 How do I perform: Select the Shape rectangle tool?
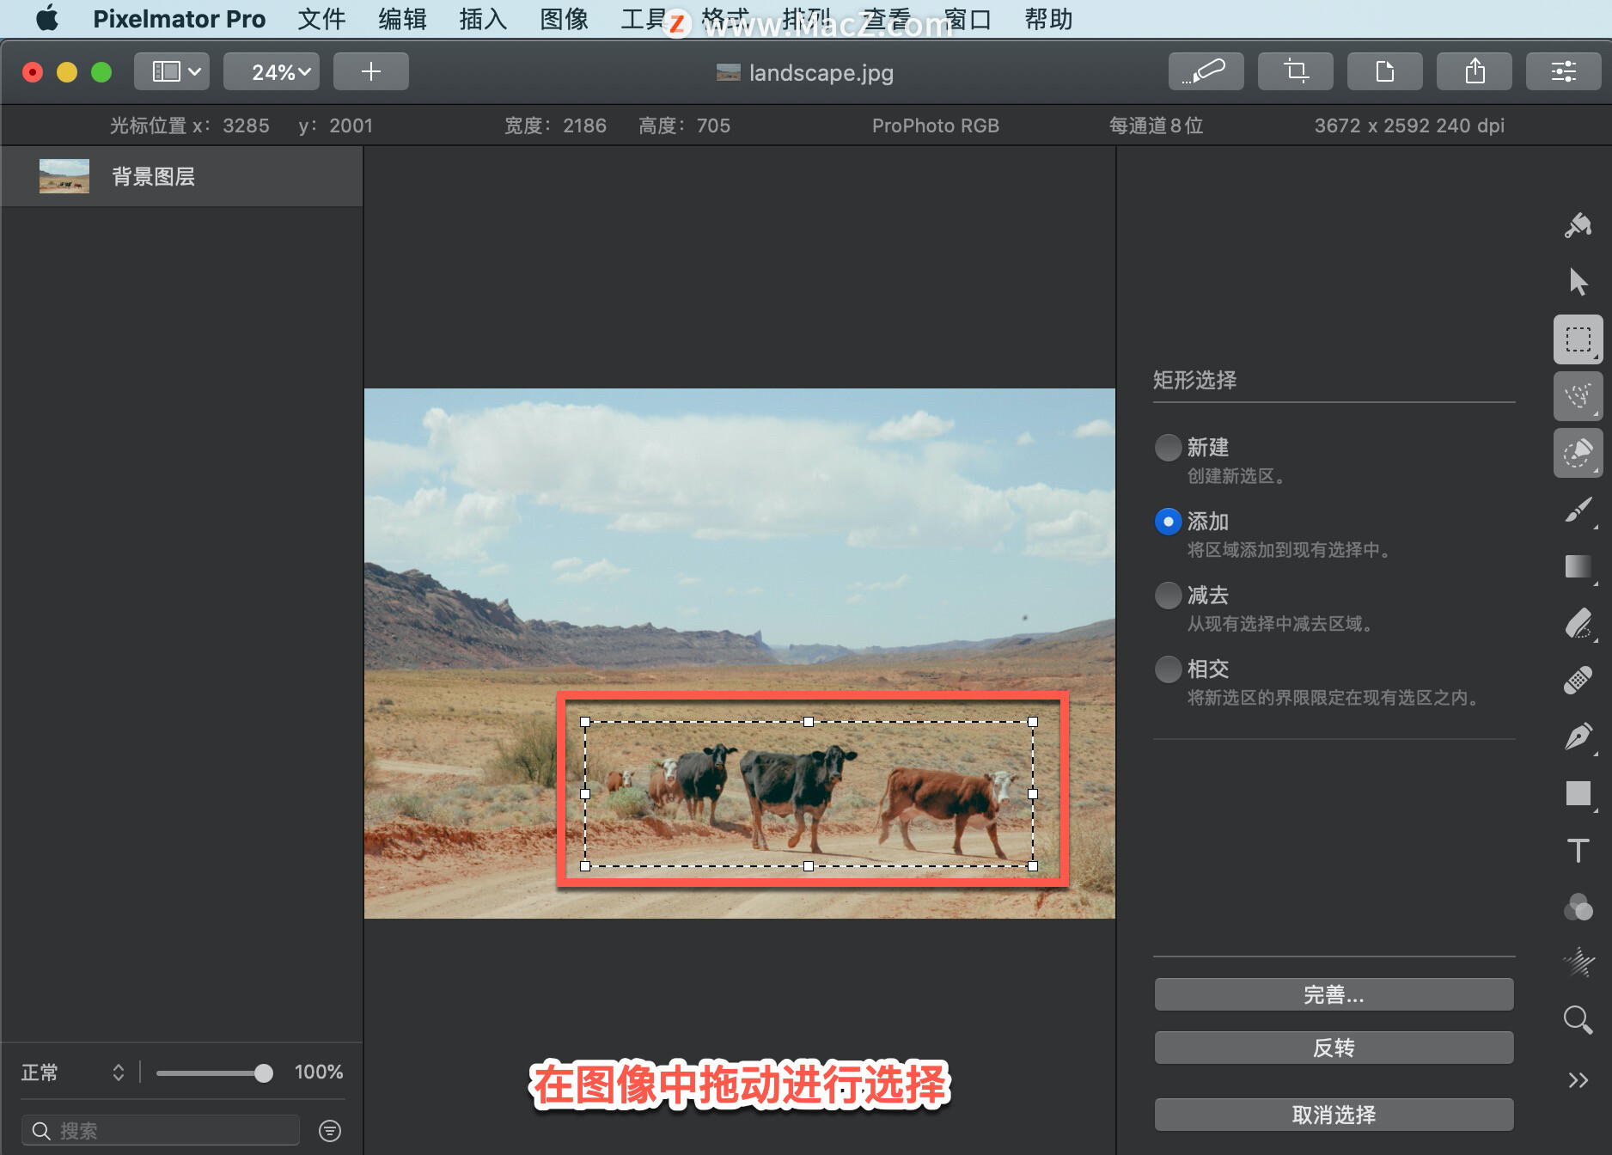coord(1578,793)
